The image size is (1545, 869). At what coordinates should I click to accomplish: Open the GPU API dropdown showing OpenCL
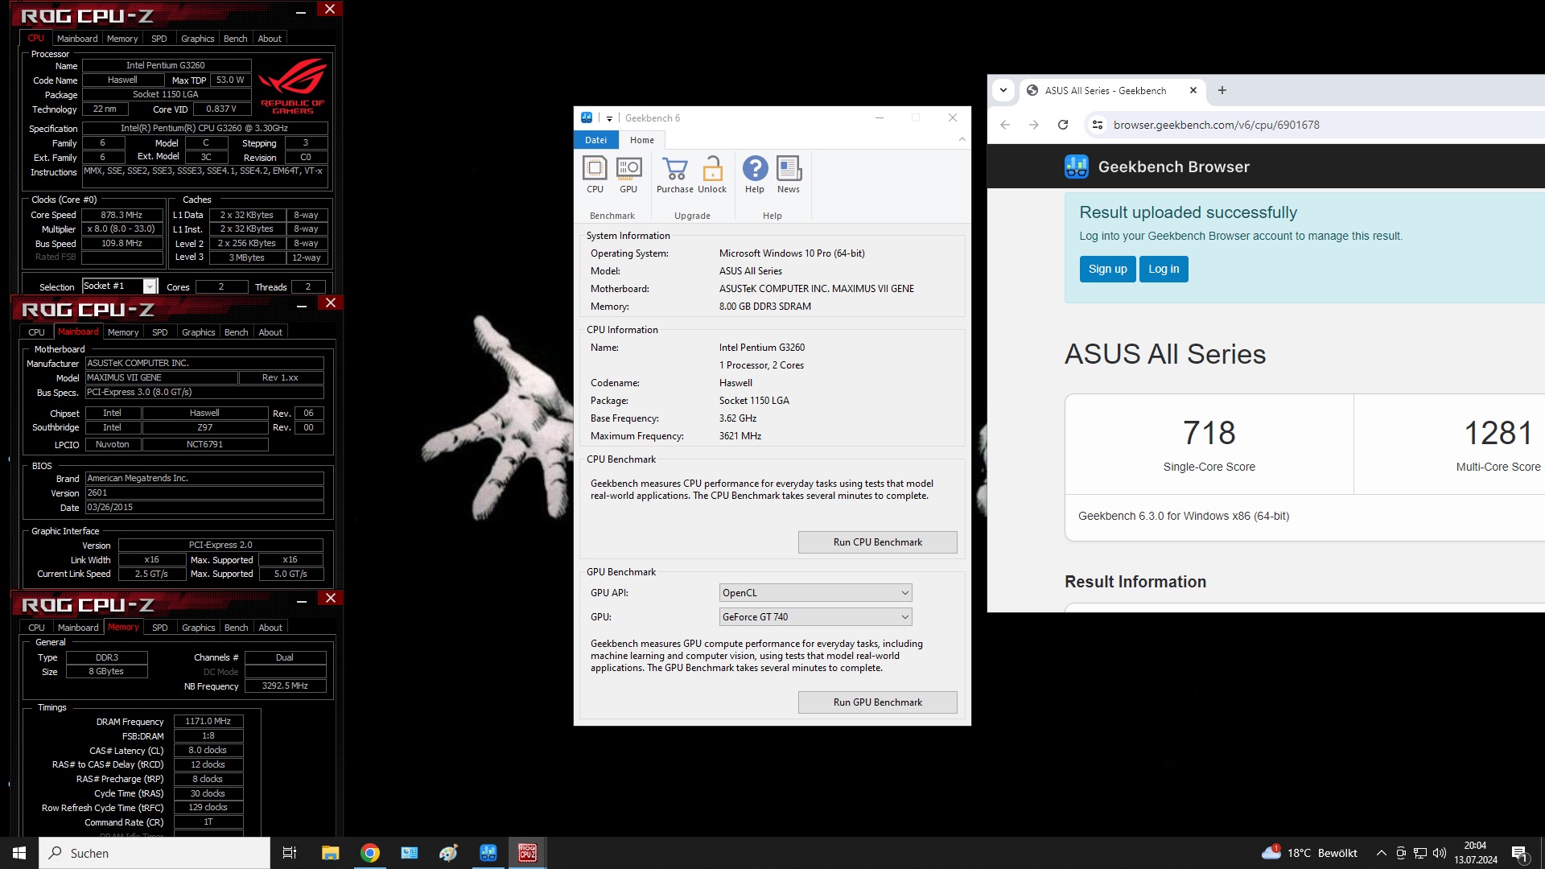tap(815, 593)
